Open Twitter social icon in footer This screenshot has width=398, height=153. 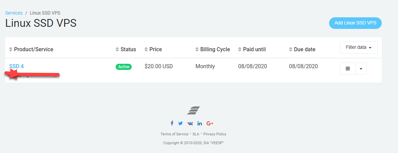click(181, 123)
